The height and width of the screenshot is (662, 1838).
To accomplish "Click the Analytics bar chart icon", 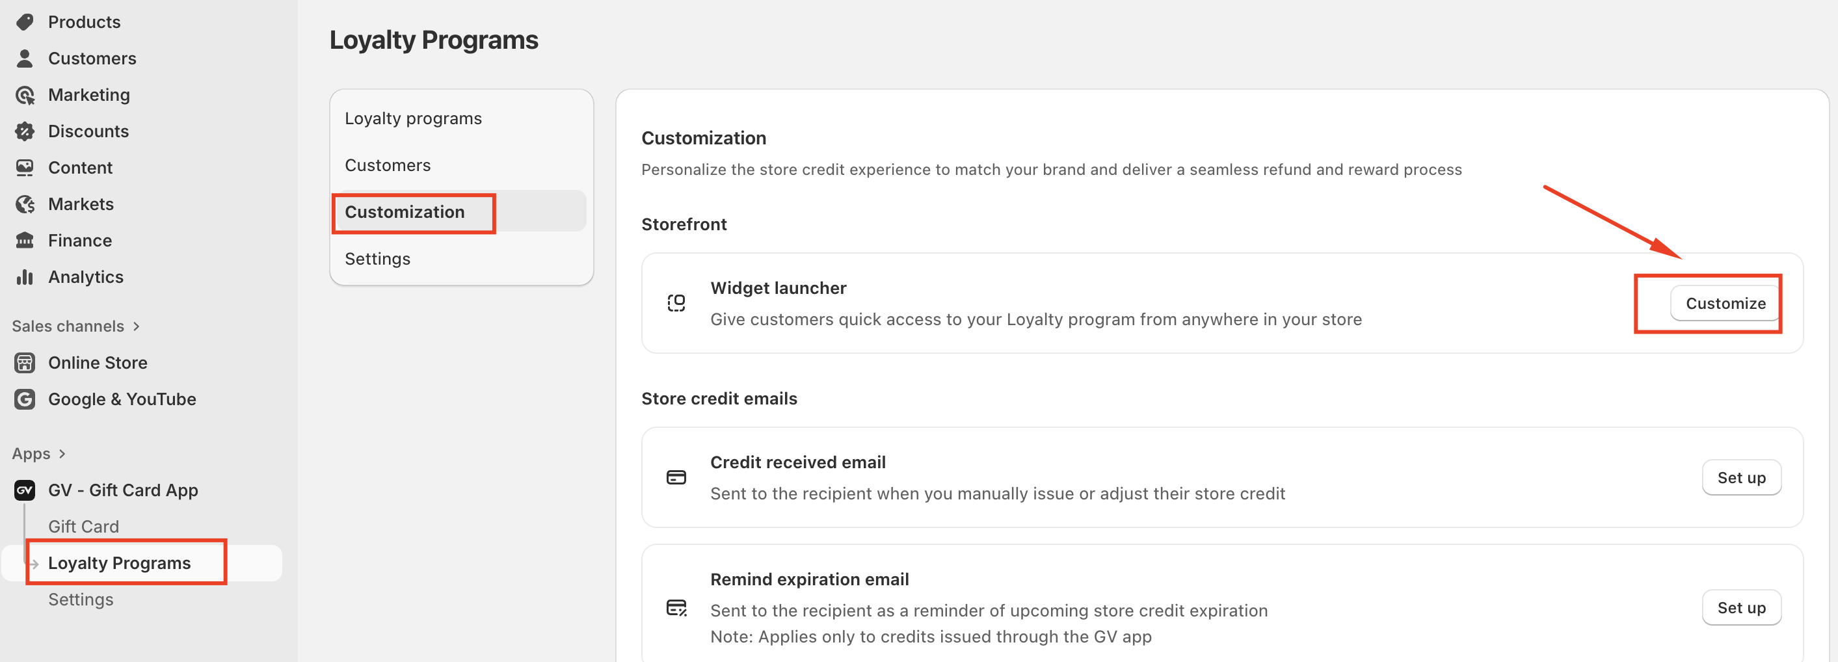I will pos(25,277).
